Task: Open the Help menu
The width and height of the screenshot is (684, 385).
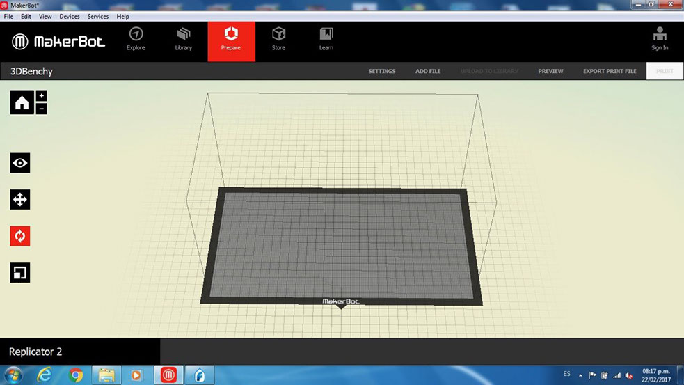Action: tap(122, 17)
